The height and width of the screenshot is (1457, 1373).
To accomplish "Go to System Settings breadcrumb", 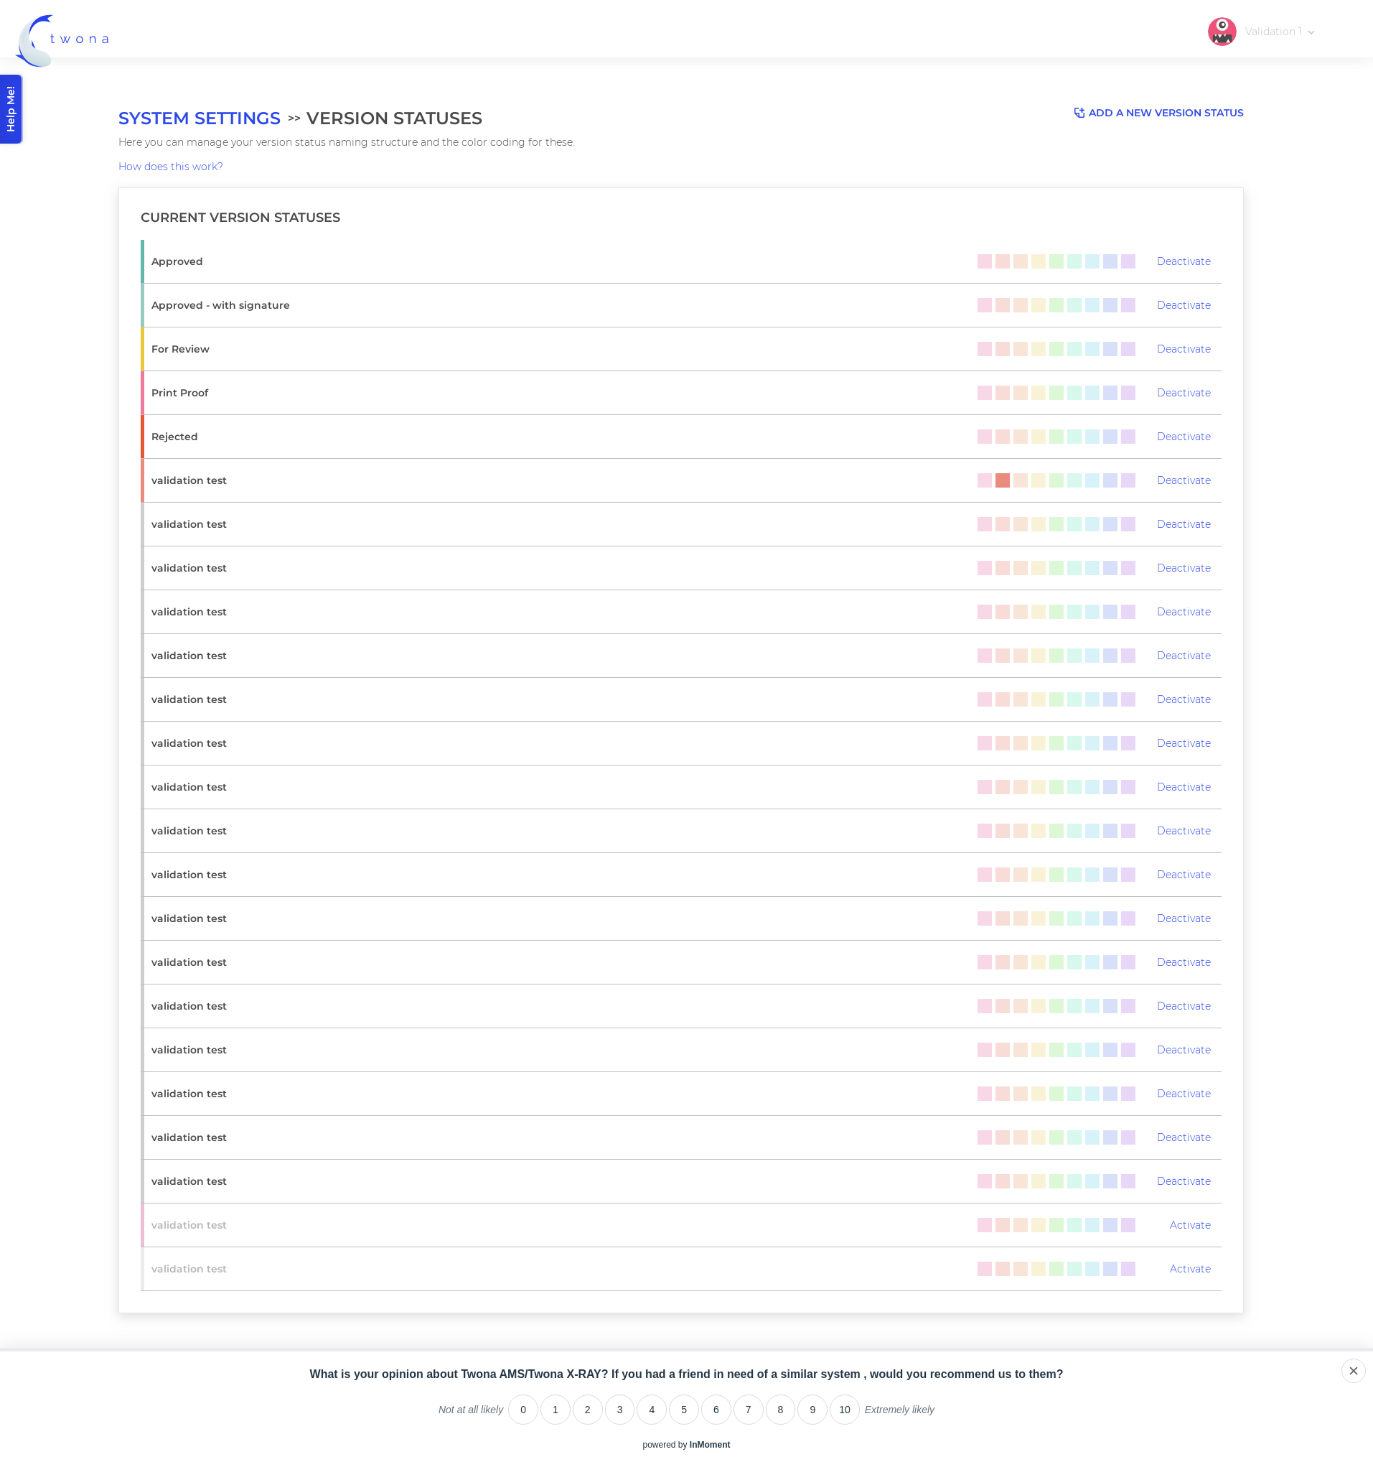I will point(200,118).
